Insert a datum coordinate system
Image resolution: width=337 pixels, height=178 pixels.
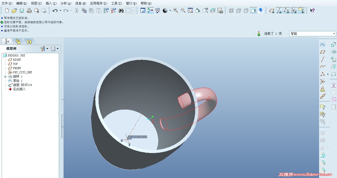click(x=322, y=82)
